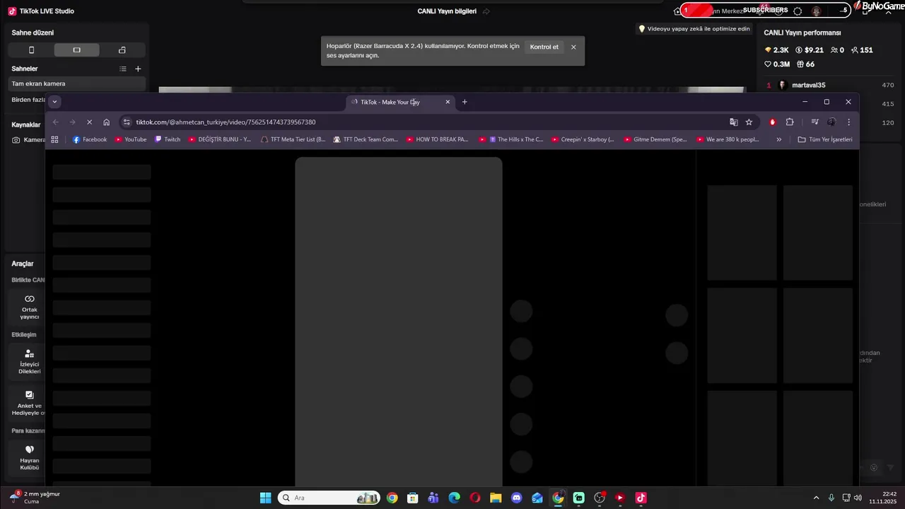Open Microsoft Edge from taskbar
Viewport: 905px width, 509px height.
454,498
